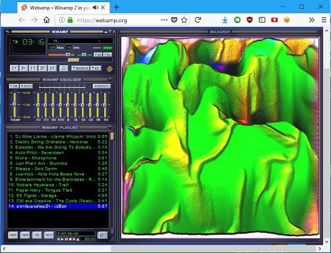Select Muha - Microphone track
Viewport: 331px width, 253px height.
pyautogui.click(x=58, y=158)
